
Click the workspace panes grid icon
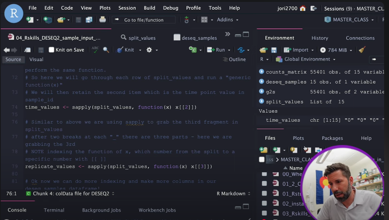pyautogui.click(x=204, y=20)
